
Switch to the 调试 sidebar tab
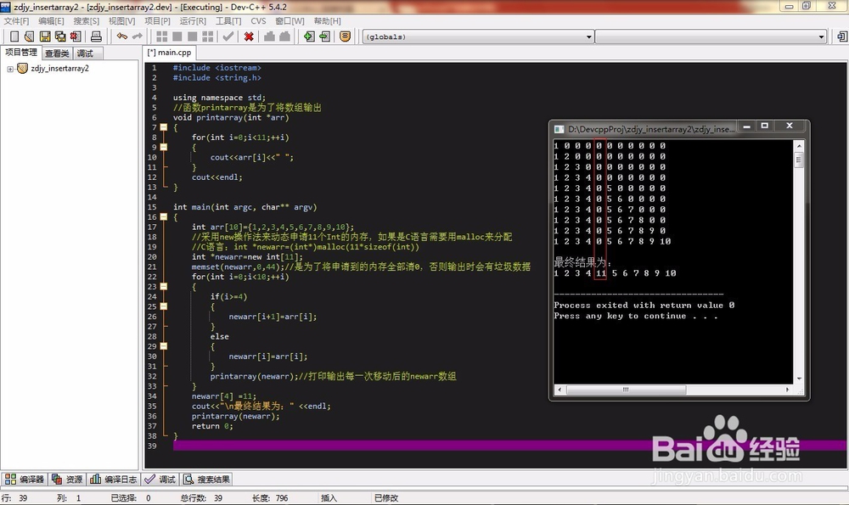click(86, 53)
